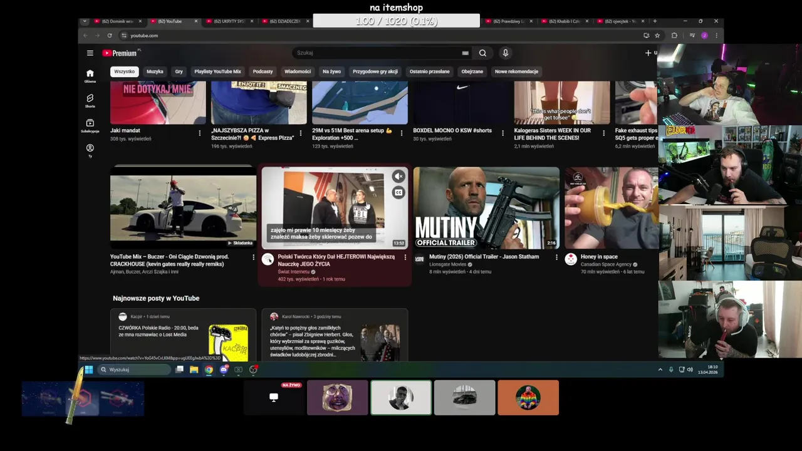
Task: Select the Obejrzane filter chip
Action: point(472,71)
